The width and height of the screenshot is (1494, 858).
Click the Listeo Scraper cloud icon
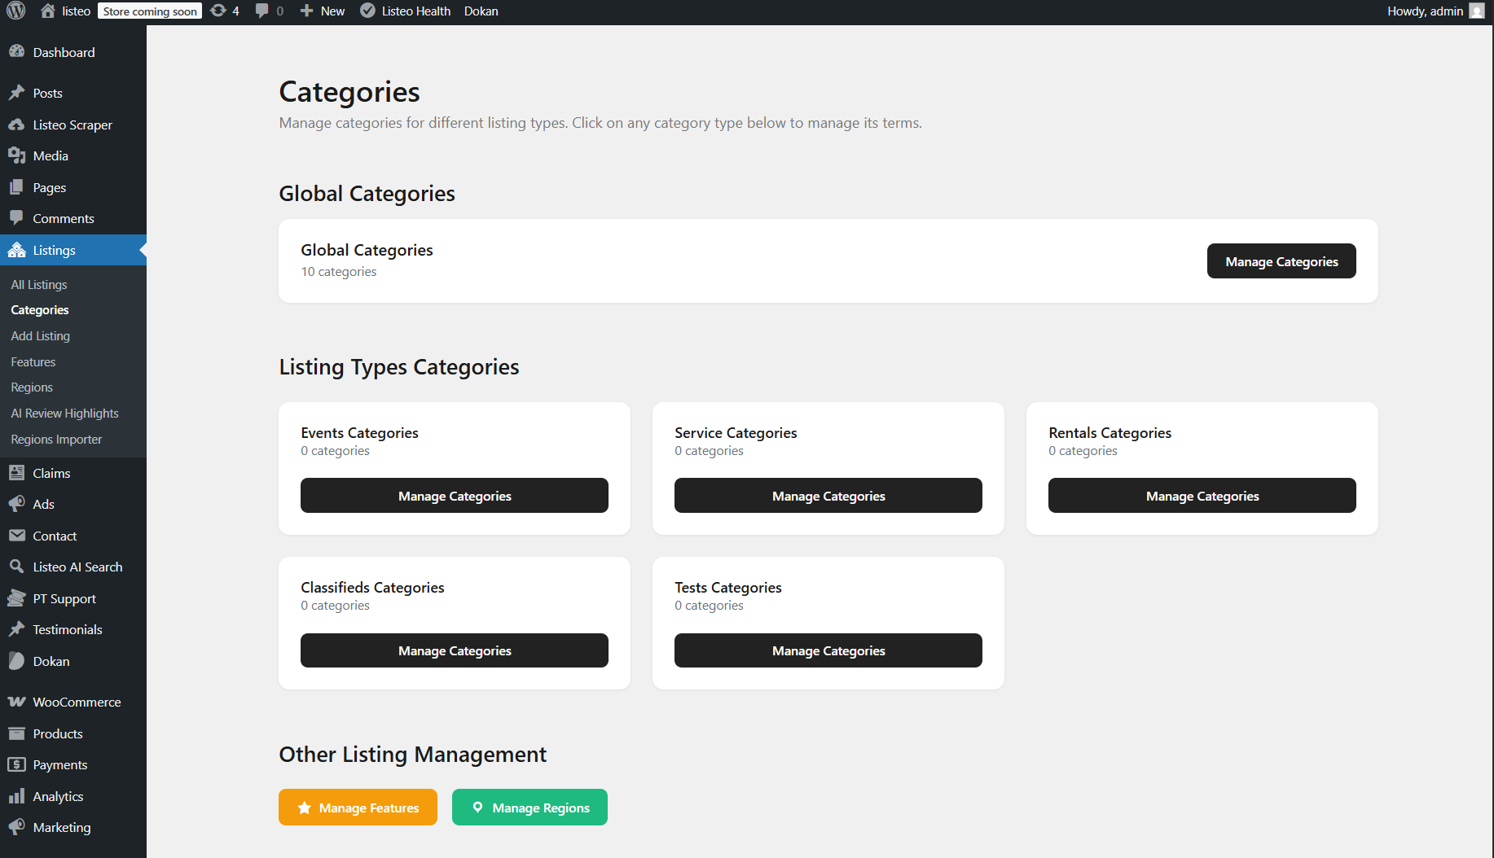(x=16, y=125)
